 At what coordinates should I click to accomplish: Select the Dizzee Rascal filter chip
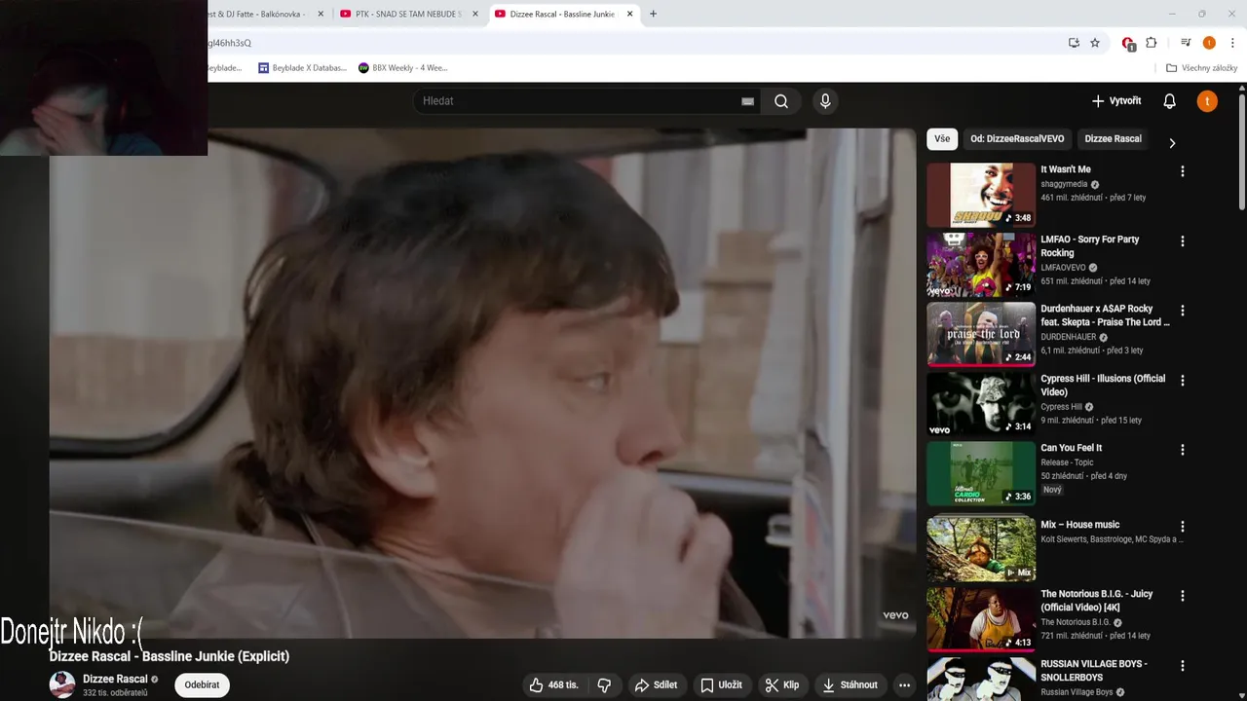pyautogui.click(x=1113, y=138)
